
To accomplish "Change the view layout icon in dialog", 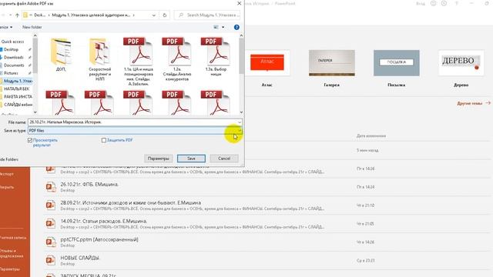I will click(216, 28).
